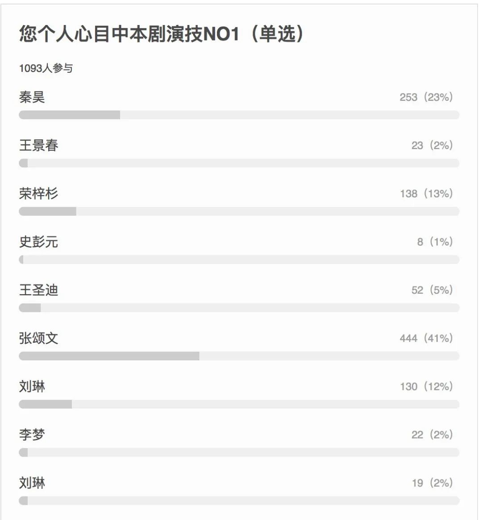482x520 pixels.
Task: Click the 130 (12%) vote count
Action: coord(426,387)
